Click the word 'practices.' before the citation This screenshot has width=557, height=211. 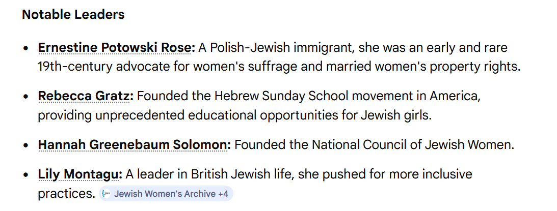click(x=66, y=194)
